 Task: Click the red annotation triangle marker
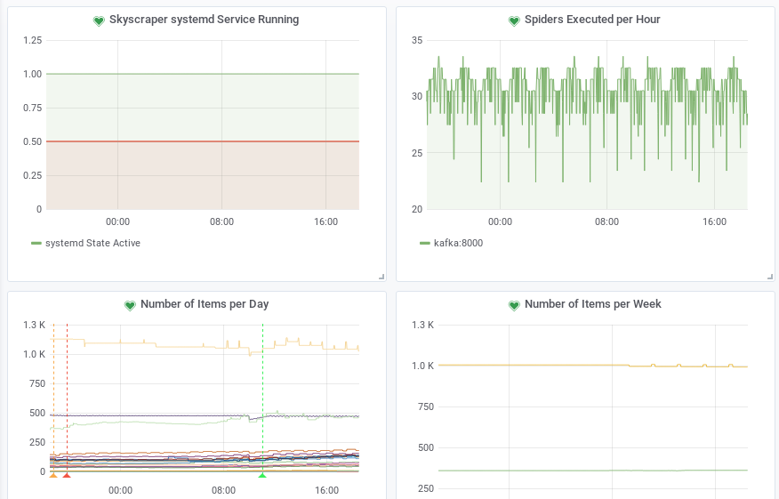coord(67,476)
